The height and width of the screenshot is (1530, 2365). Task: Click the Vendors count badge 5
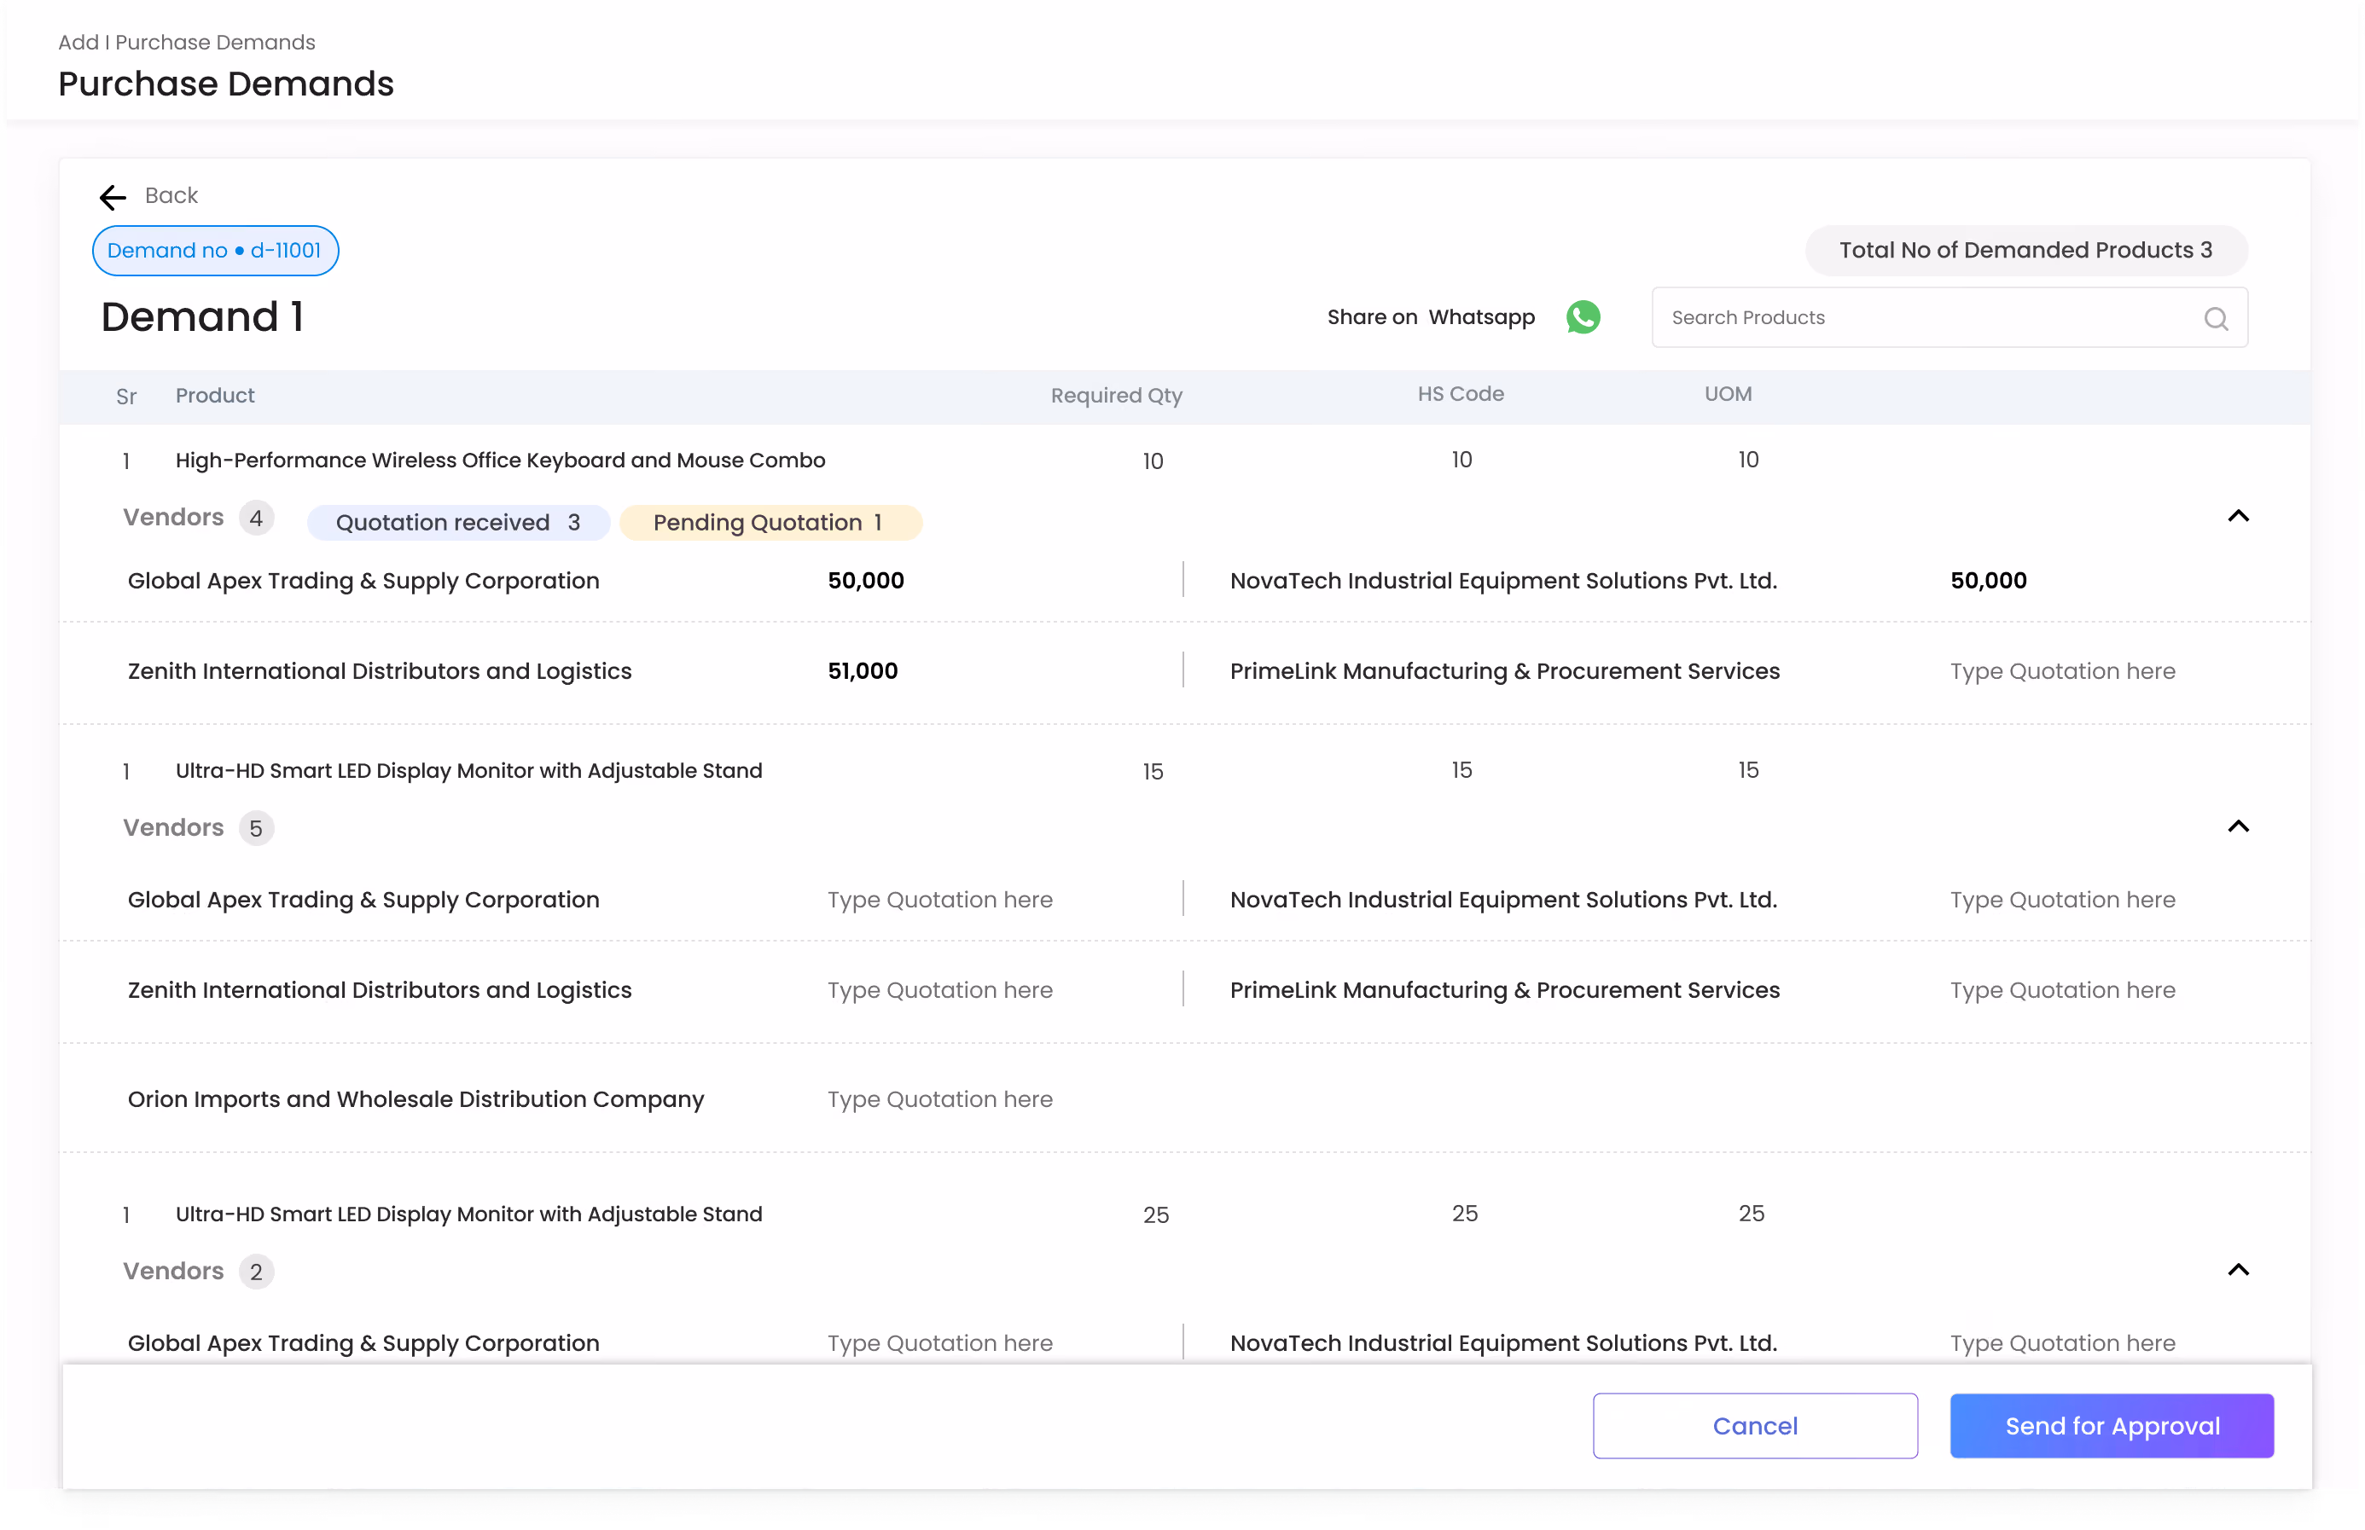tap(256, 829)
